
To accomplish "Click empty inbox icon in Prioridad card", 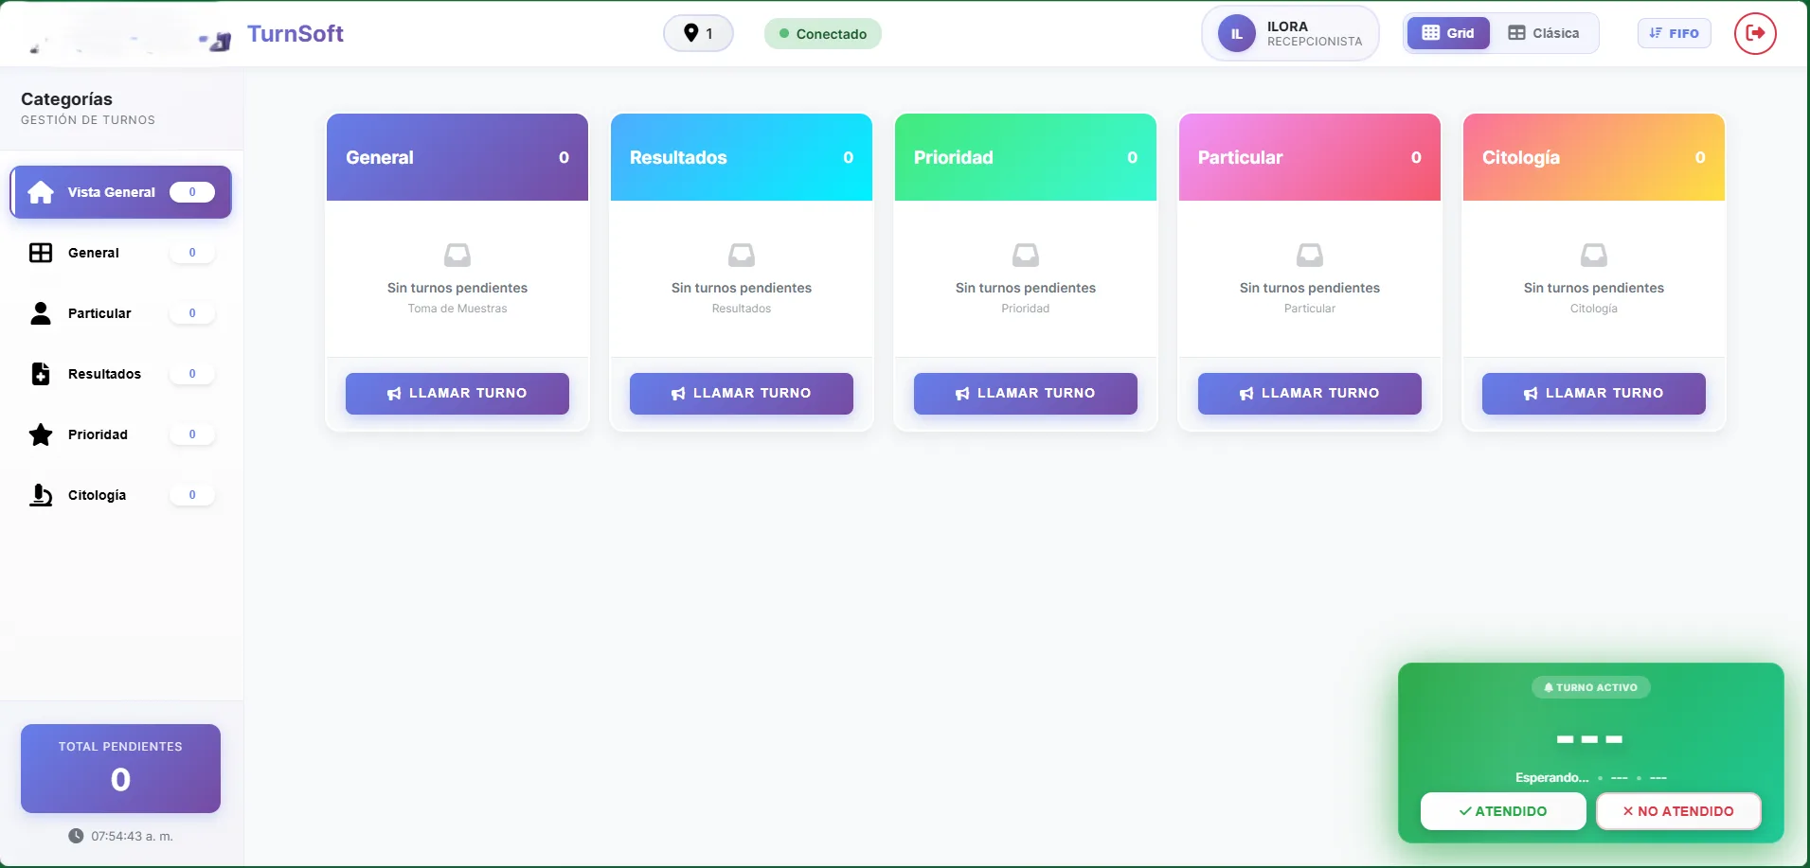I will tap(1026, 255).
